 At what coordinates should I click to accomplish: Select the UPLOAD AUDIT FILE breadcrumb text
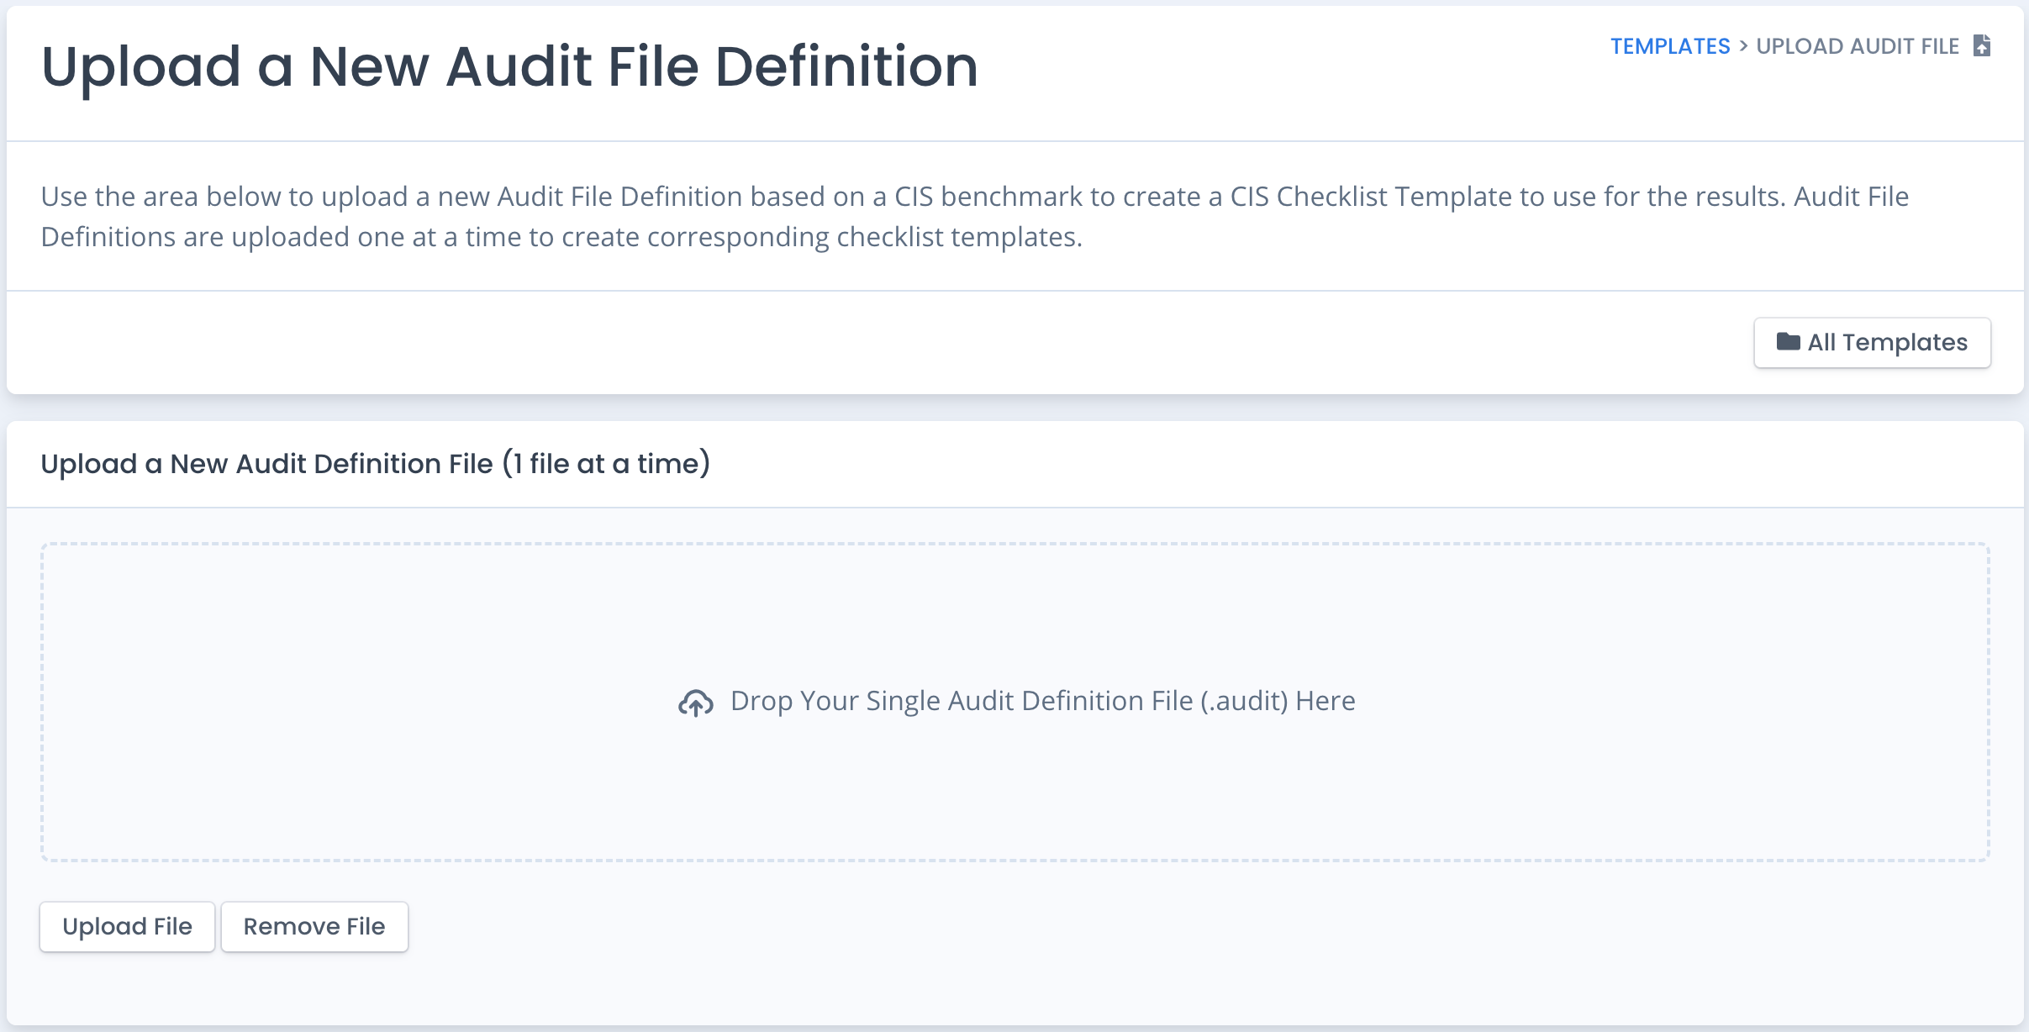1858,46
